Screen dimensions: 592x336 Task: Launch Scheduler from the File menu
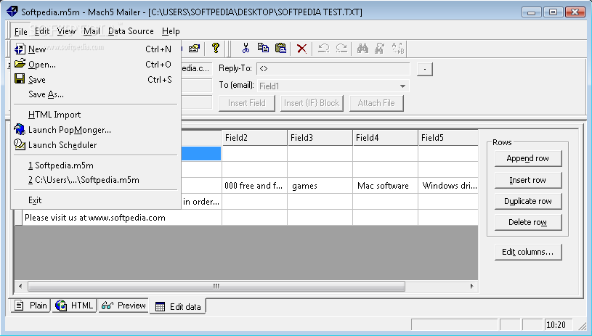pyautogui.click(x=96, y=145)
